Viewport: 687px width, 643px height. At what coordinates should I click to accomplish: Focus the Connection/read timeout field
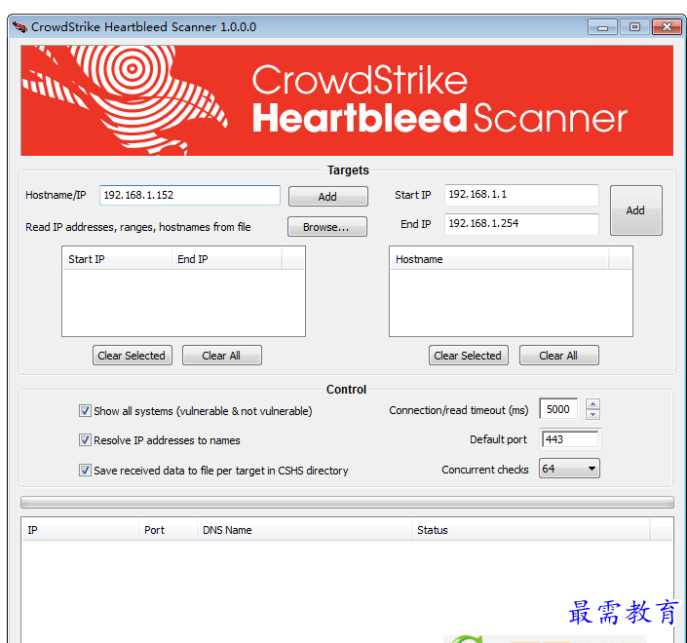pos(558,409)
